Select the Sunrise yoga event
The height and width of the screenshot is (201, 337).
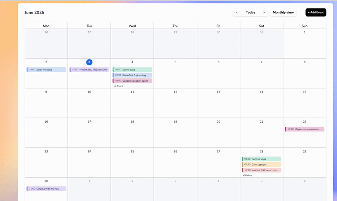click(262, 159)
